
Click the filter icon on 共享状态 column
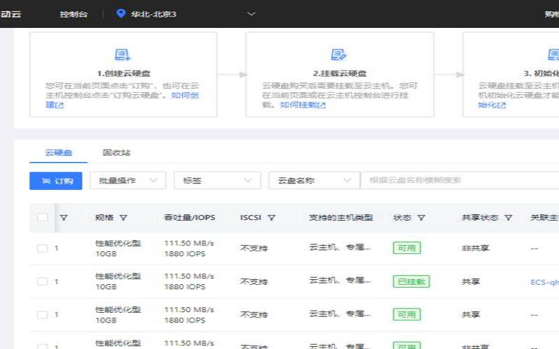(509, 218)
